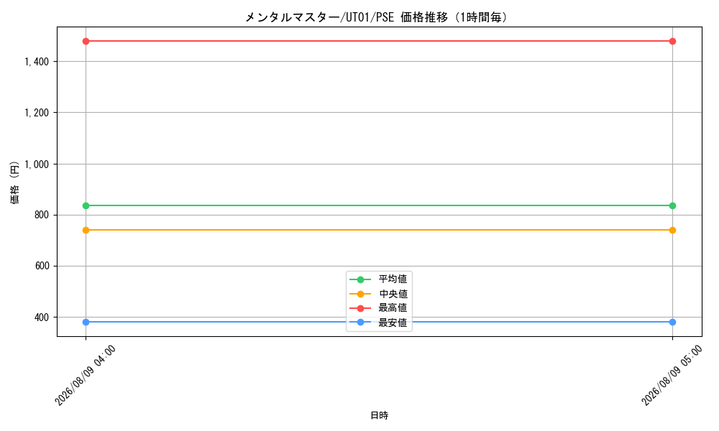Click the 日時 x-axis title

coord(379,415)
